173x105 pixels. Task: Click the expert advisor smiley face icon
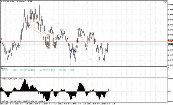[166, 2]
